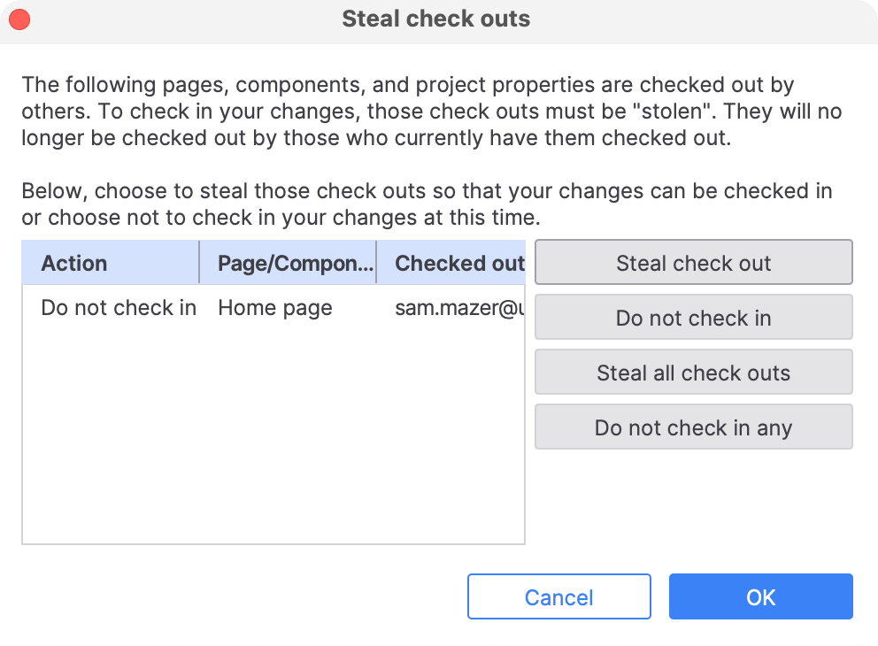878x646 pixels.
Task: Click the Steal check outs title bar
Action: [435, 19]
